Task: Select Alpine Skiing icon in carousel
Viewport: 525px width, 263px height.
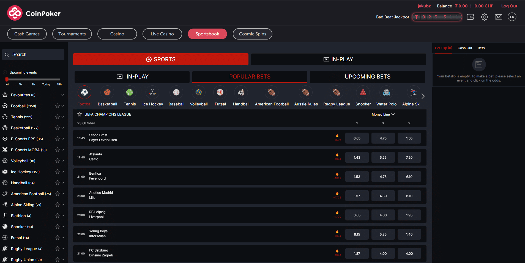Action: [x=414, y=92]
